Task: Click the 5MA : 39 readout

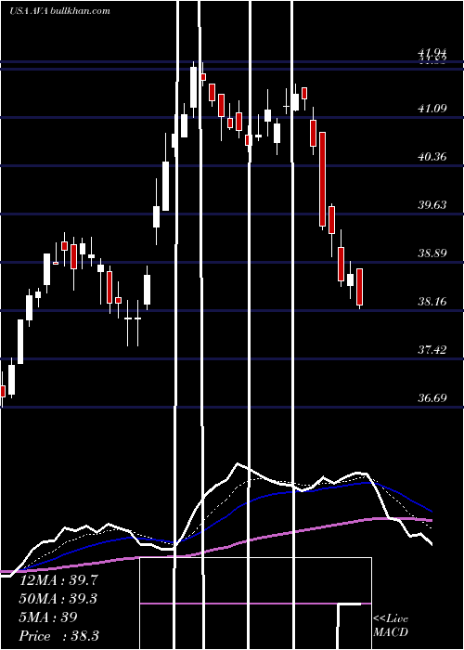Action: 48,617
